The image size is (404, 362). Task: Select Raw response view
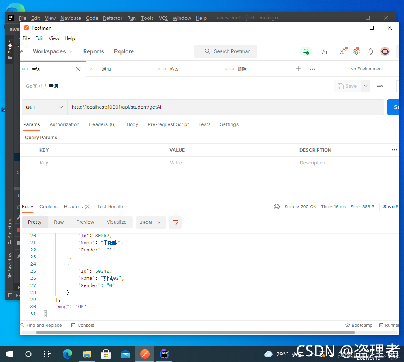[59, 222]
